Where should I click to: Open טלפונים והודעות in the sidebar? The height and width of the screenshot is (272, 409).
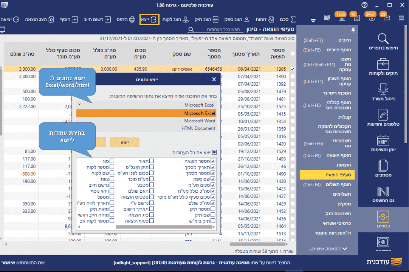383,117
